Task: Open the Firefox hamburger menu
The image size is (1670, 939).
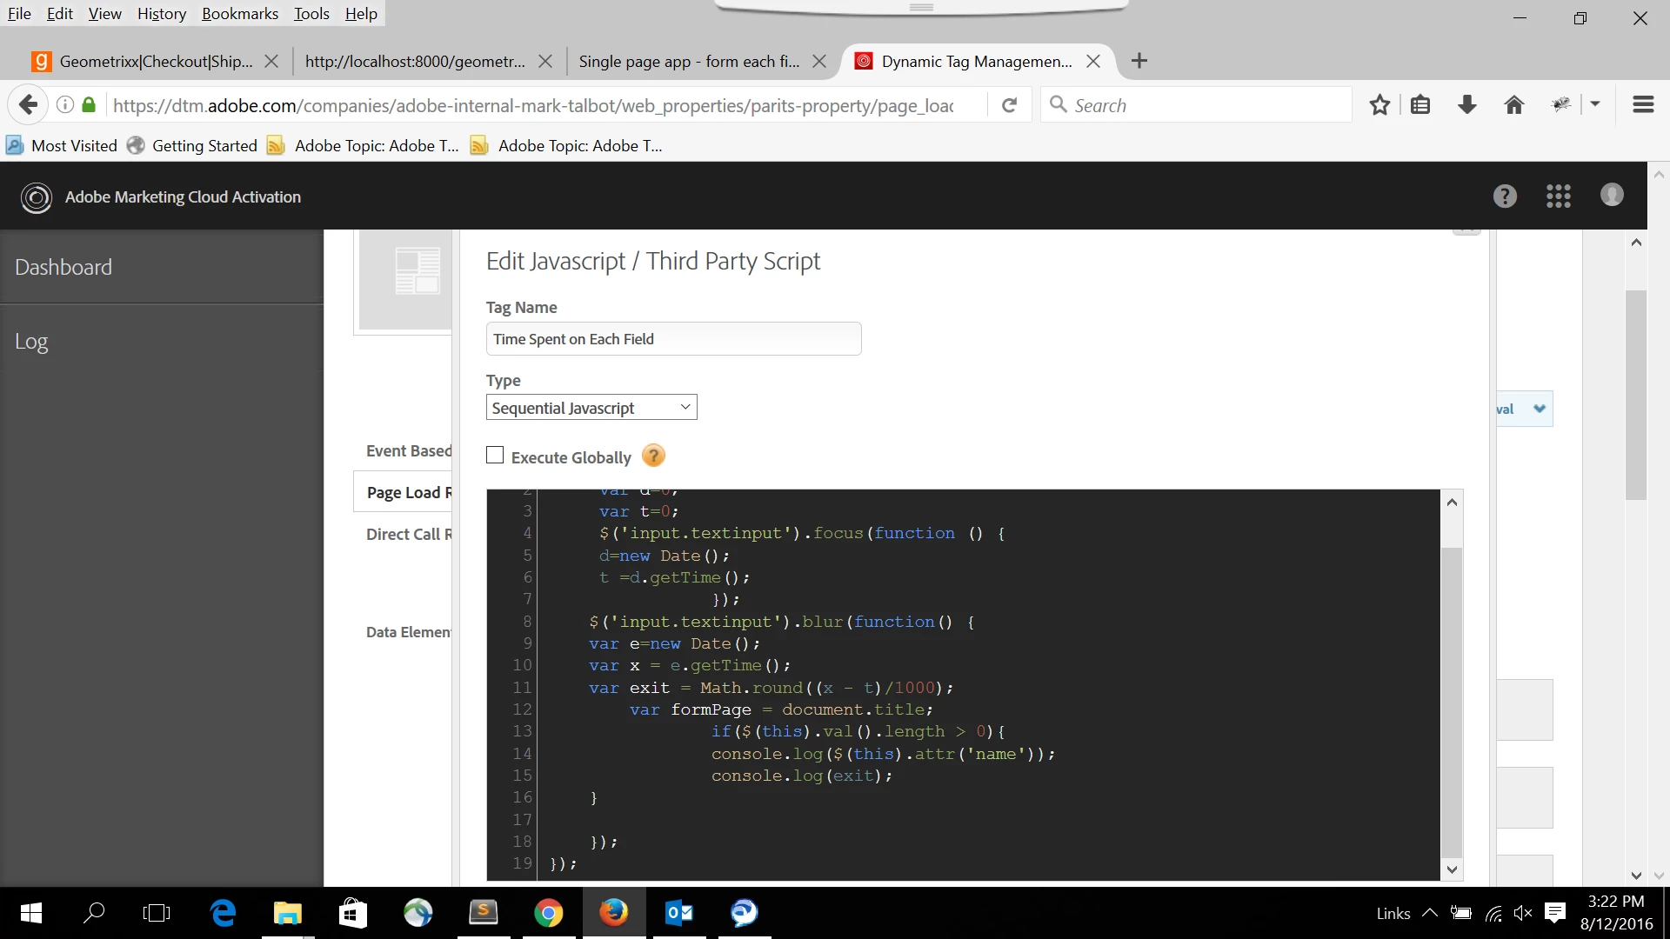Action: pos(1643,105)
